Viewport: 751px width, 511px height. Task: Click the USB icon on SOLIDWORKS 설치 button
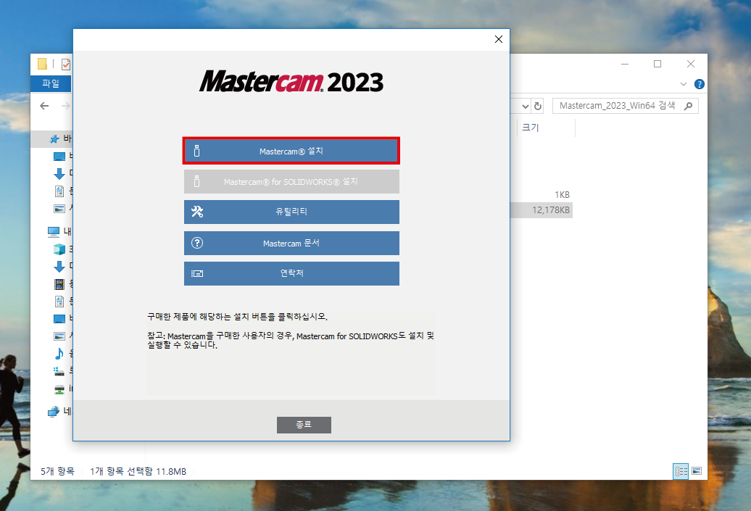pyautogui.click(x=197, y=181)
